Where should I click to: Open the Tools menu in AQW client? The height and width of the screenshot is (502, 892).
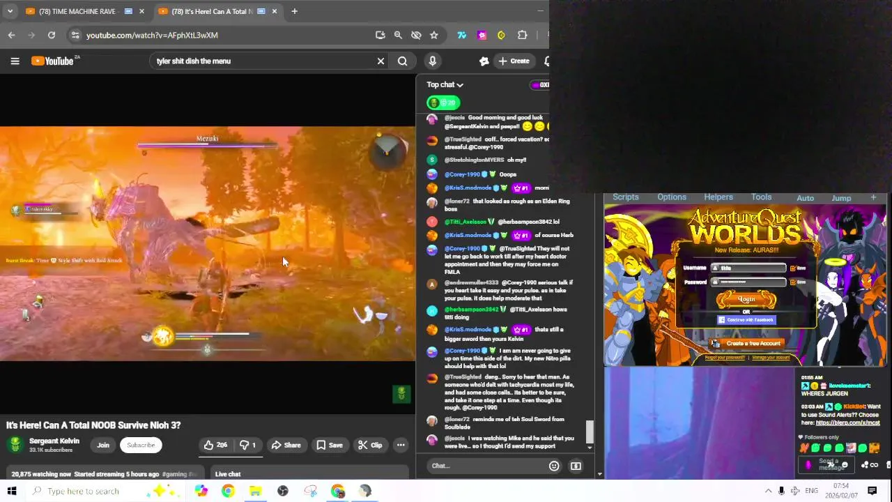(x=761, y=197)
